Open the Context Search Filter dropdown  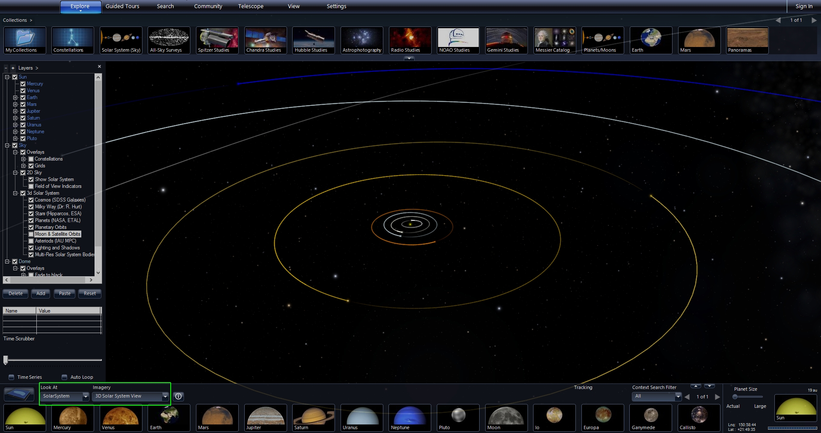[657, 396]
